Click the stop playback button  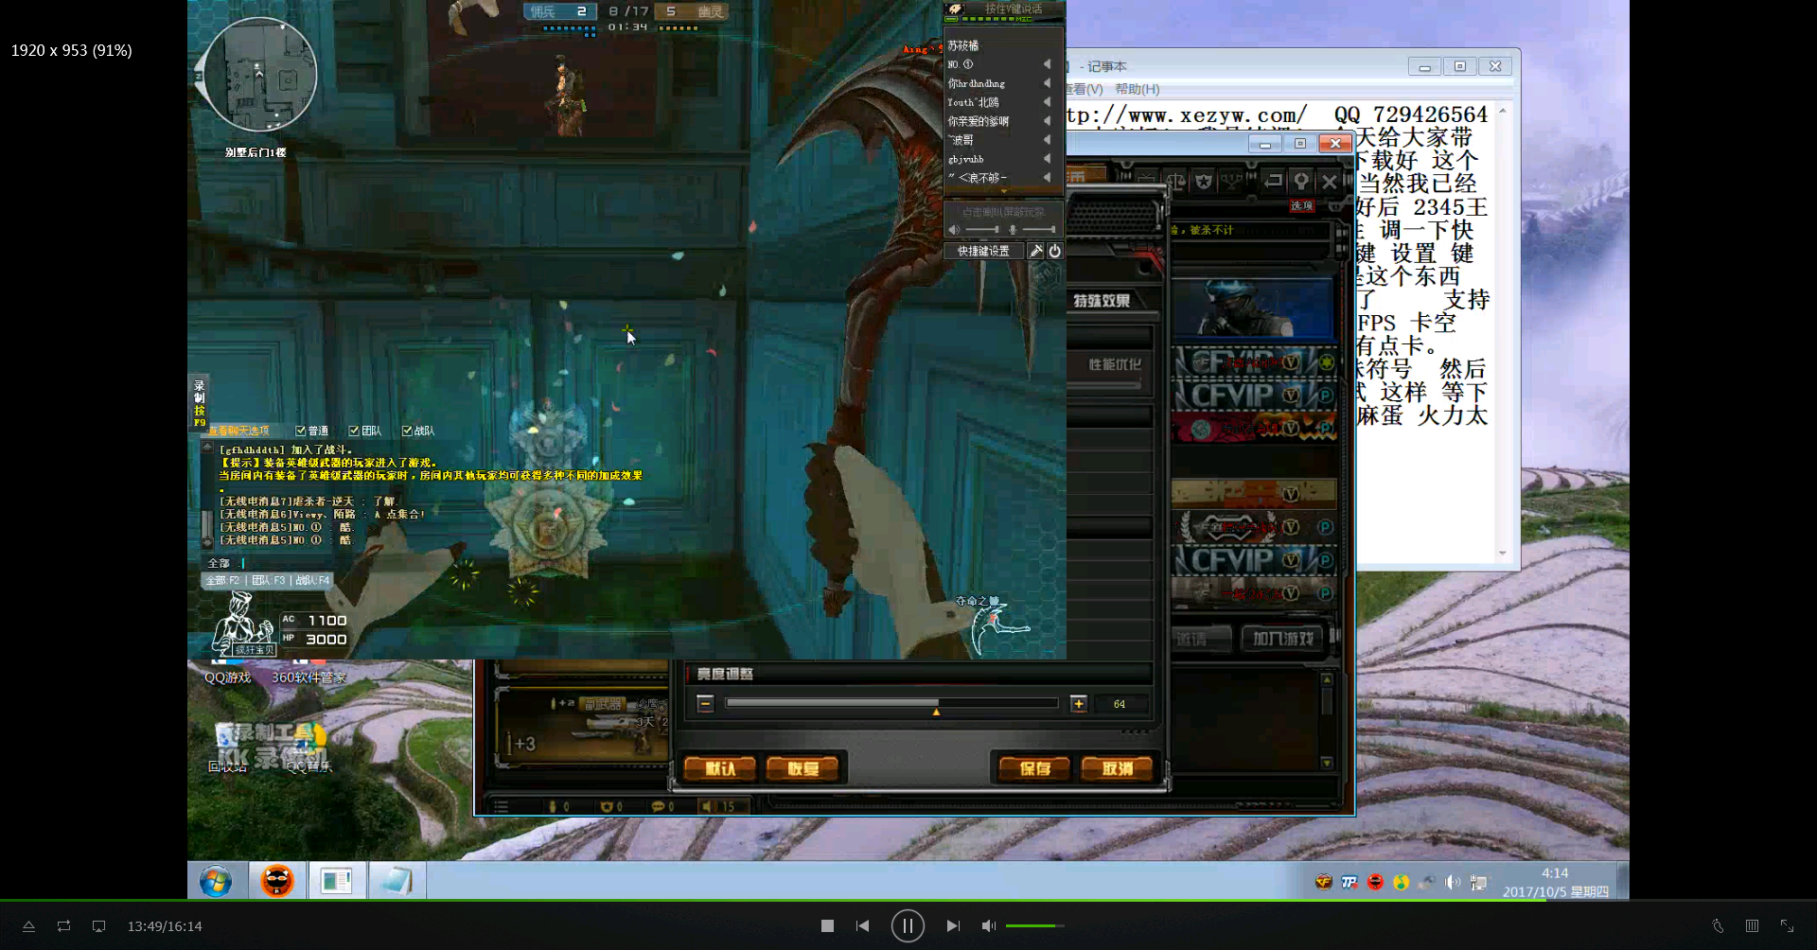click(827, 925)
